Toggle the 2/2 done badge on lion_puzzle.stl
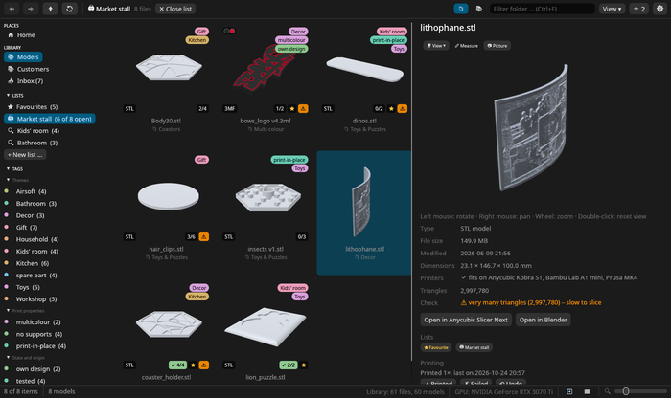The image size is (671, 398). (x=288, y=365)
